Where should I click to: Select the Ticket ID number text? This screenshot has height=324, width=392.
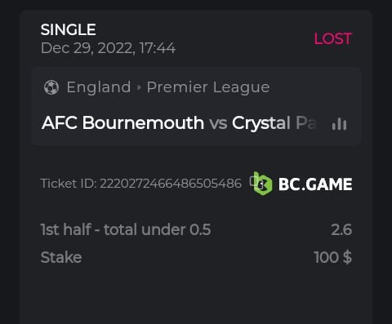(171, 184)
